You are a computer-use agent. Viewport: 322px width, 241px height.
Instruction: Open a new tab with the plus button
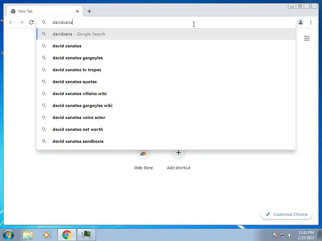tap(89, 11)
